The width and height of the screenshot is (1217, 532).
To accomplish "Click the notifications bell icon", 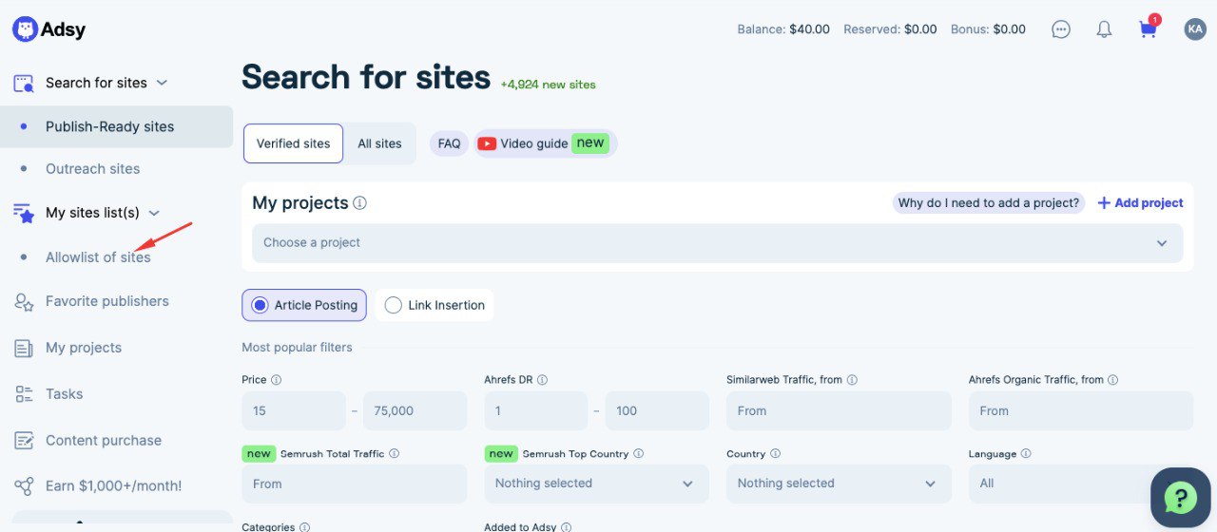I will pos(1104,29).
